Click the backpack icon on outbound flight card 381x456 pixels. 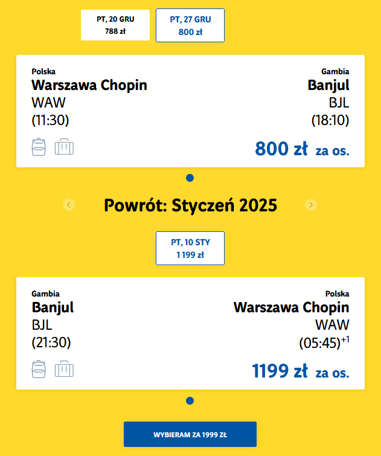(x=39, y=147)
